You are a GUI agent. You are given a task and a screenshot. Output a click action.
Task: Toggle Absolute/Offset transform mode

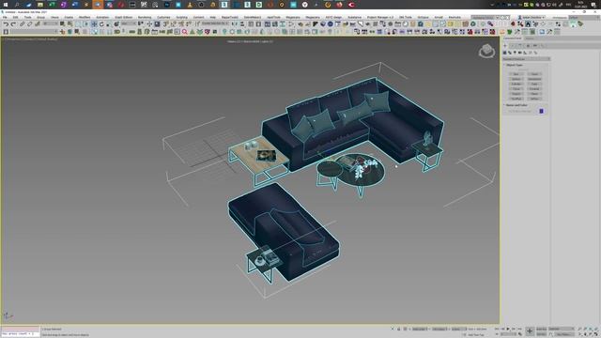click(x=405, y=329)
